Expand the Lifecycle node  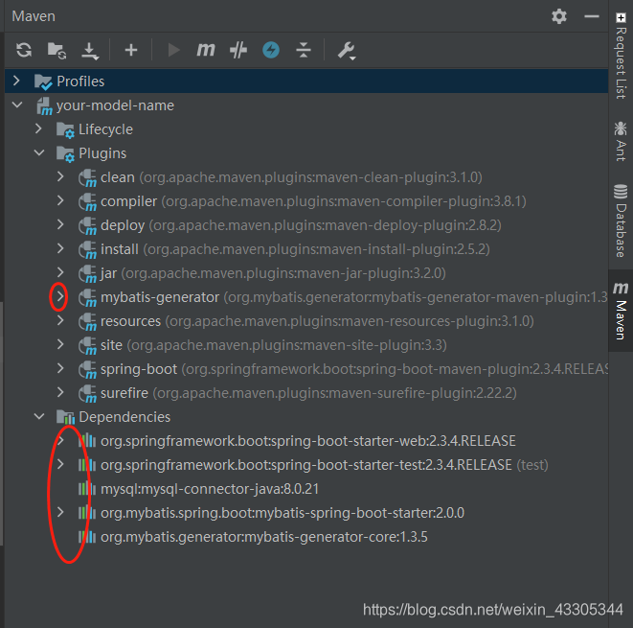click(x=38, y=128)
